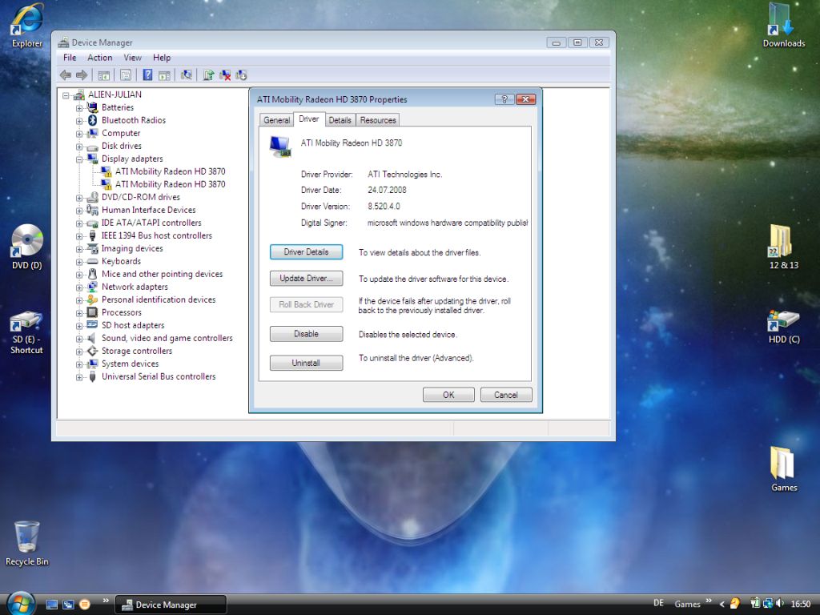Open the Recycle Bin icon

[x=26, y=544]
